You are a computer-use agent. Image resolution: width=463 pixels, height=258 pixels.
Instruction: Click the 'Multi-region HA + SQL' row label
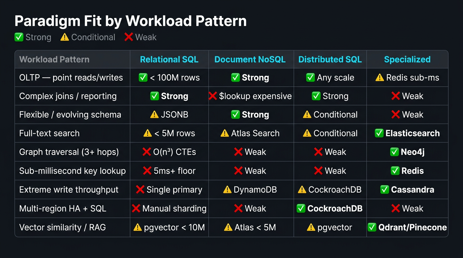point(63,208)
